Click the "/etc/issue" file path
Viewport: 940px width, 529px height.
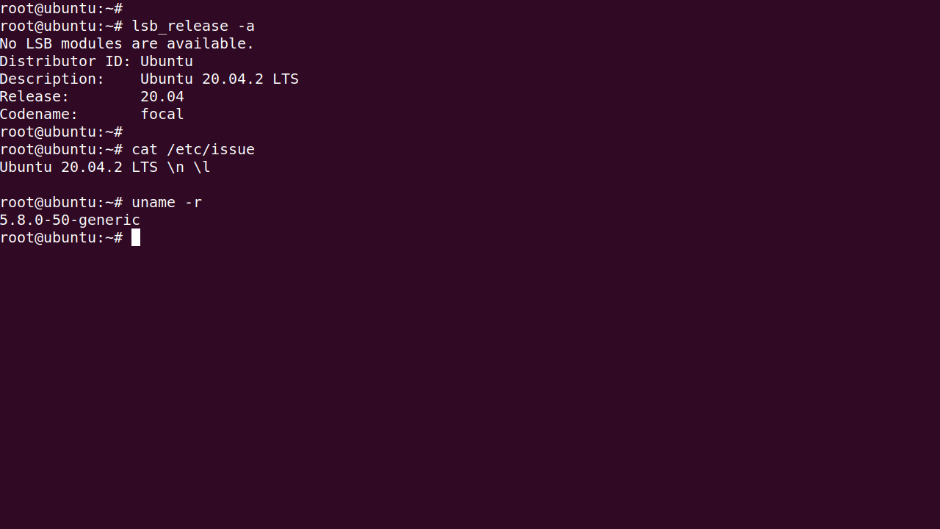coord(211,149)
